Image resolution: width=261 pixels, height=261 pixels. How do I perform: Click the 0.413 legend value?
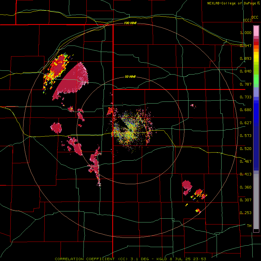tap(246, 174)
